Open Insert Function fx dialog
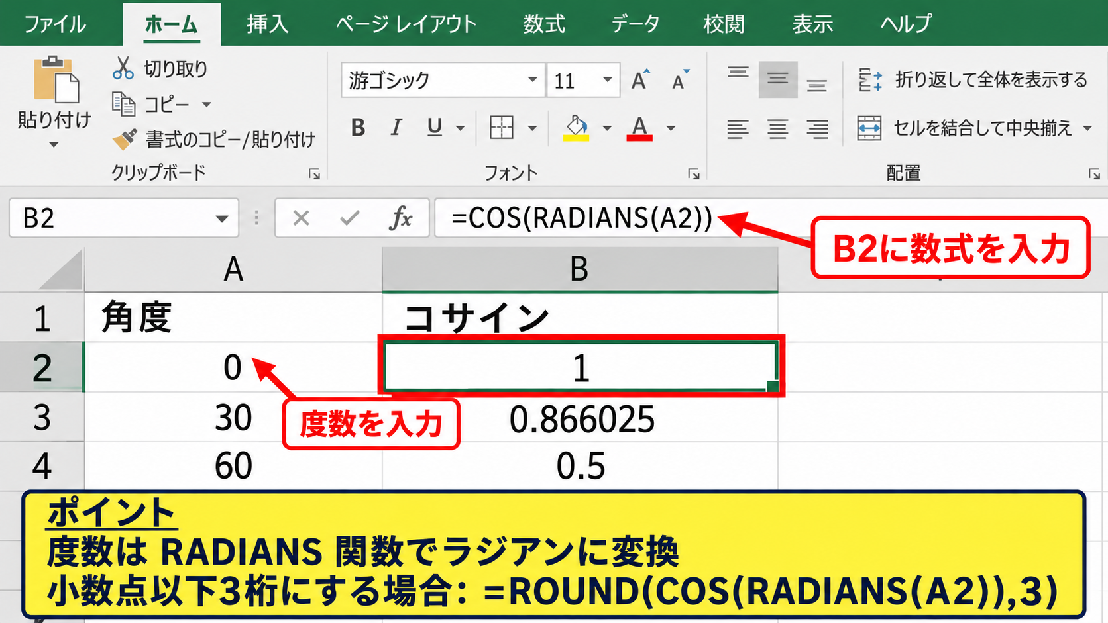The height and width of the screenshot is (623, 1108). pyautogui.click(x=400, y=218)
